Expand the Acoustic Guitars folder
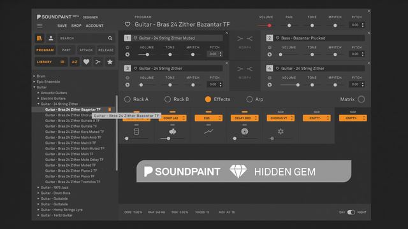 38,93
